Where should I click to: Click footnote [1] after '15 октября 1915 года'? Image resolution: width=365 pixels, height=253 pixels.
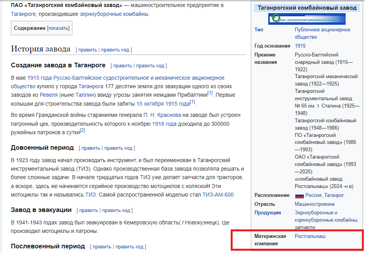click(x=192, y=102)
